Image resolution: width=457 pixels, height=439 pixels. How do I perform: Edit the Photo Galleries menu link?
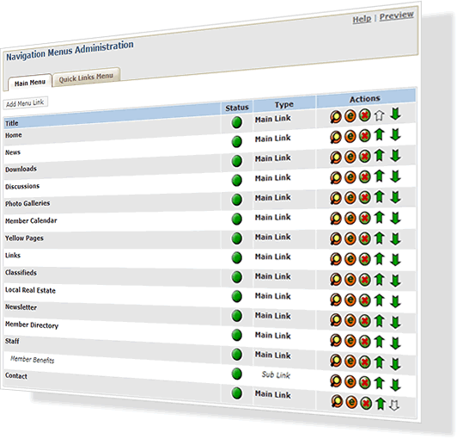click(x=350, y=198)
